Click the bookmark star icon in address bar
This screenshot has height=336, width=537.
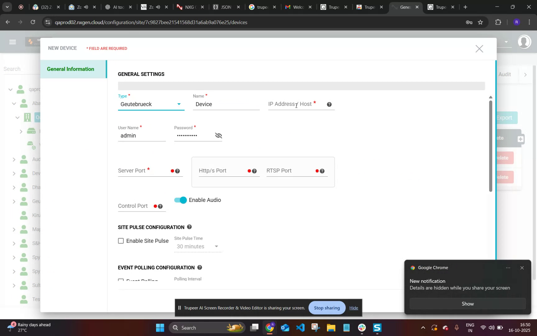[x=480, y=22]
